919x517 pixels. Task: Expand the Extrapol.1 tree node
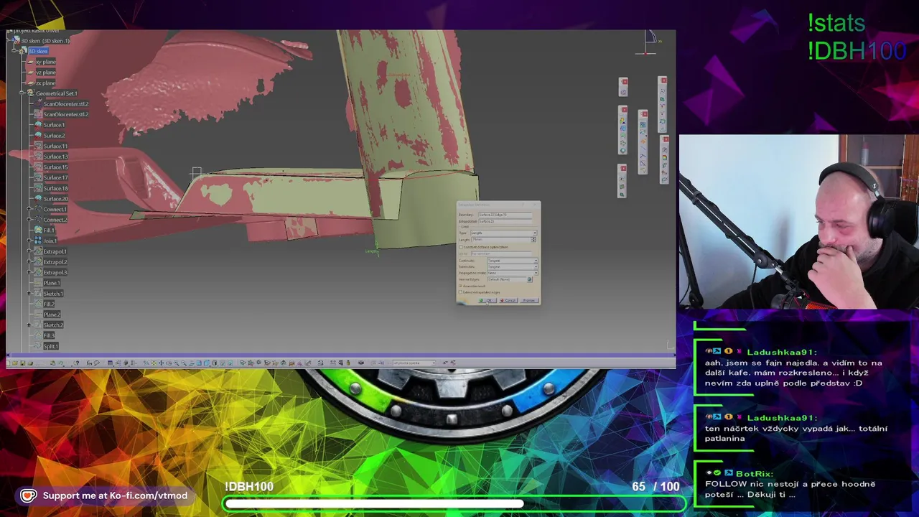coord(29,251)
